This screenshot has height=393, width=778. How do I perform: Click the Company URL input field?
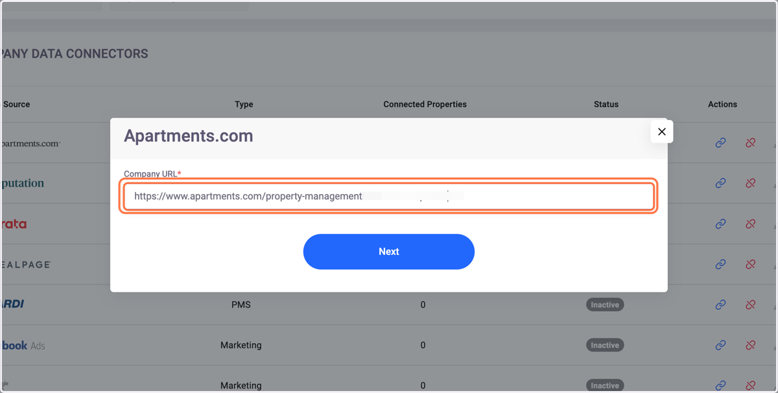tap(389, 196)
